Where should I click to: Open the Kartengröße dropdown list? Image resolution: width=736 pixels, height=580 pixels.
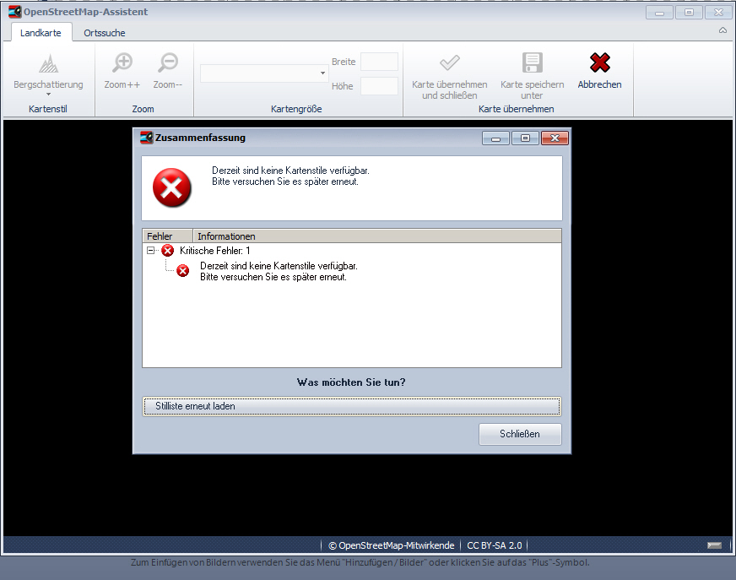point(322,74)
